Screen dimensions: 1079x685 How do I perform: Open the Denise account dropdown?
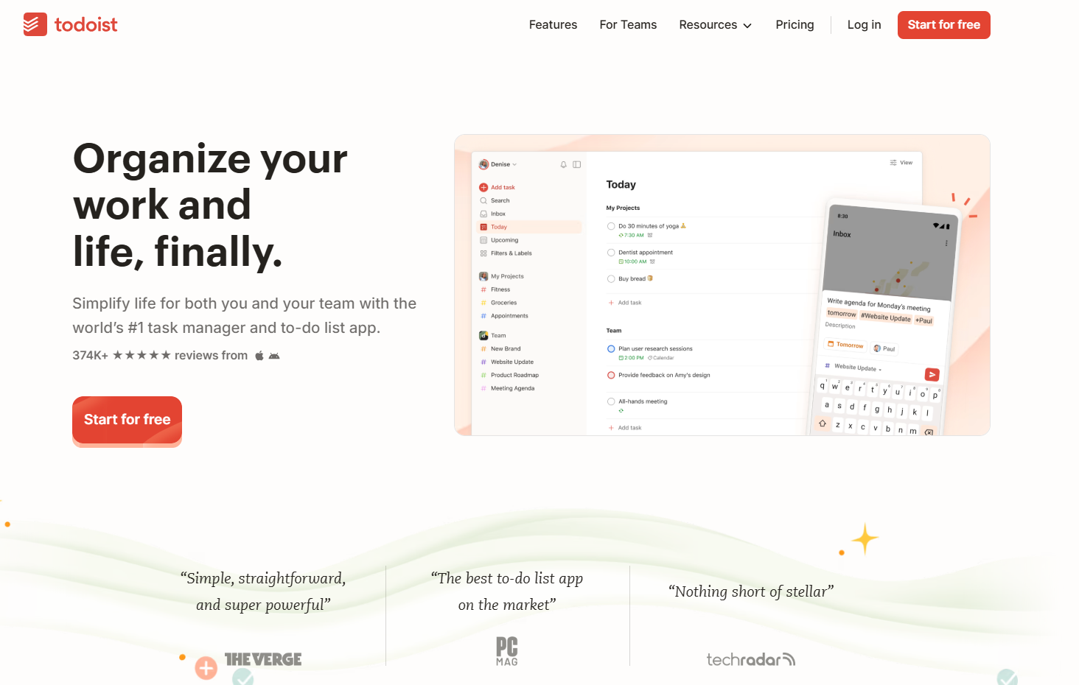499,164
